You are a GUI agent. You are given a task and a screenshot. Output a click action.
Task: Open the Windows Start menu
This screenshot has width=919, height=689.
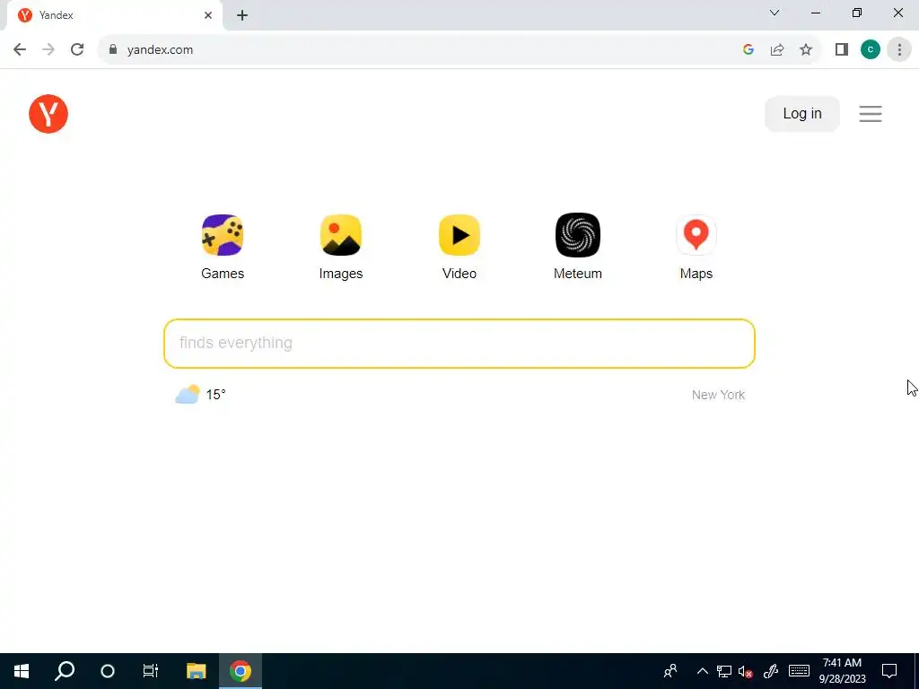click(x=22, y=671)
